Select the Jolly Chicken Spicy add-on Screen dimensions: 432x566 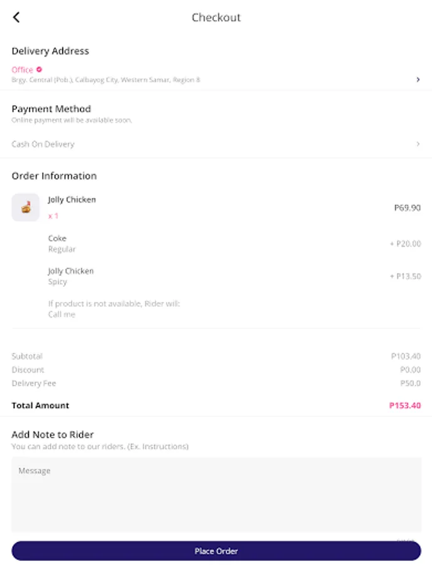coord(70,277)
